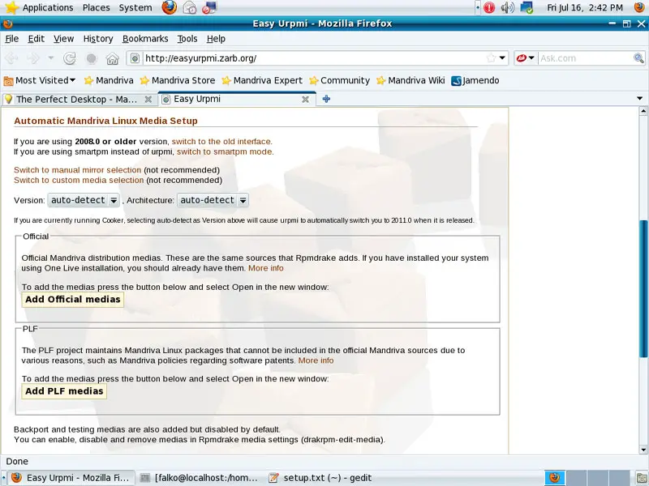Open the Tools menu
Image resolution: width=649 pixels, height=486 pixels.
click(187, 38)
